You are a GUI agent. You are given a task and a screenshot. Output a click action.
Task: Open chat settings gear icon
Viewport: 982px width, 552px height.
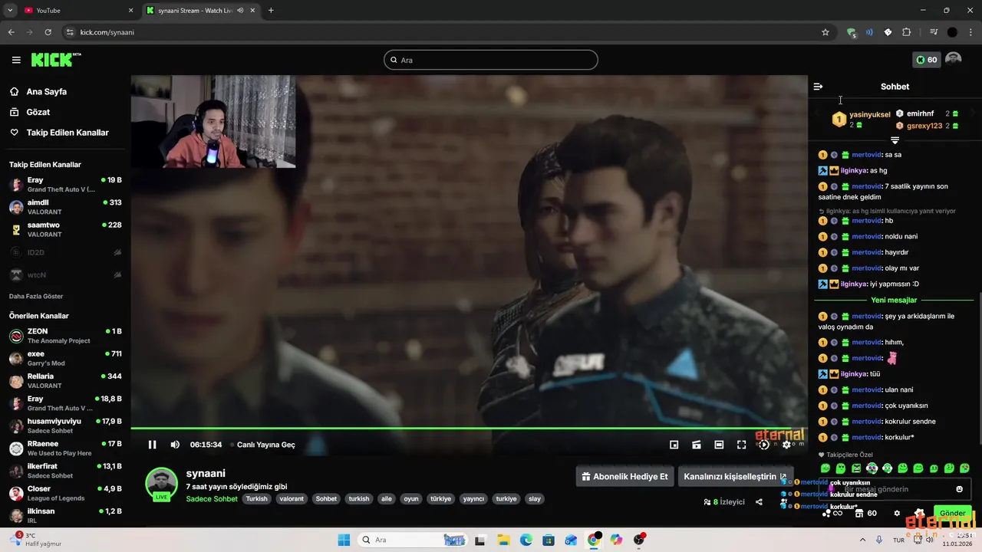897,513
